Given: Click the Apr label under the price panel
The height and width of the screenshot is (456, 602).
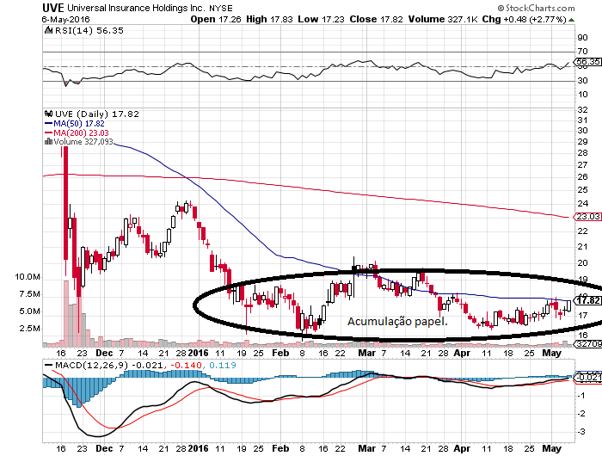Looking at the screenshot, I should point(462,353).
